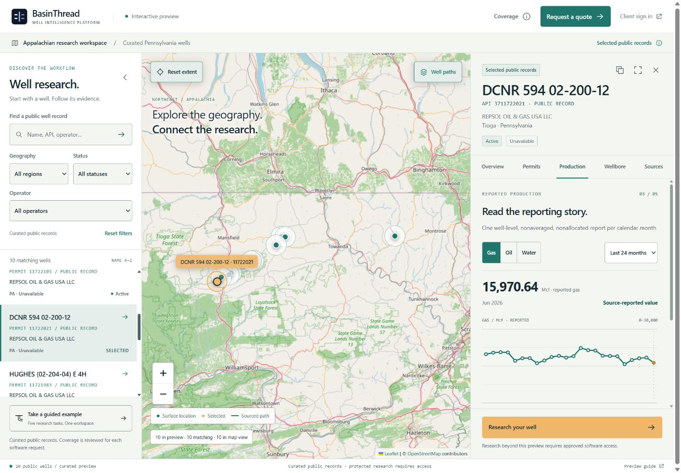The height and width of the screenshot is (473, 681).
Task: Open Take a guided example card
Action: [x=71, y=419]
